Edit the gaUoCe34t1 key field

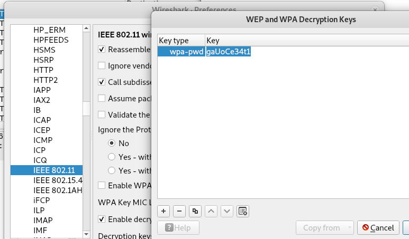pyautogui.click(x=228, y=52)
